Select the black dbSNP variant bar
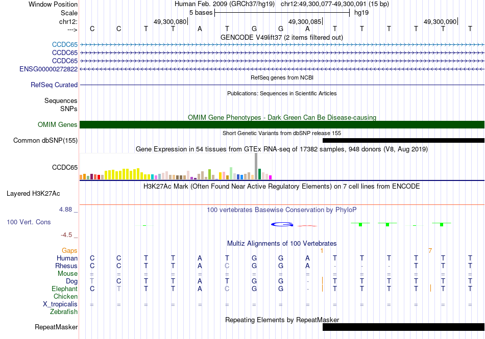Image resolution: width=485 pixels, height=339 pixels. tap(403, 141)
